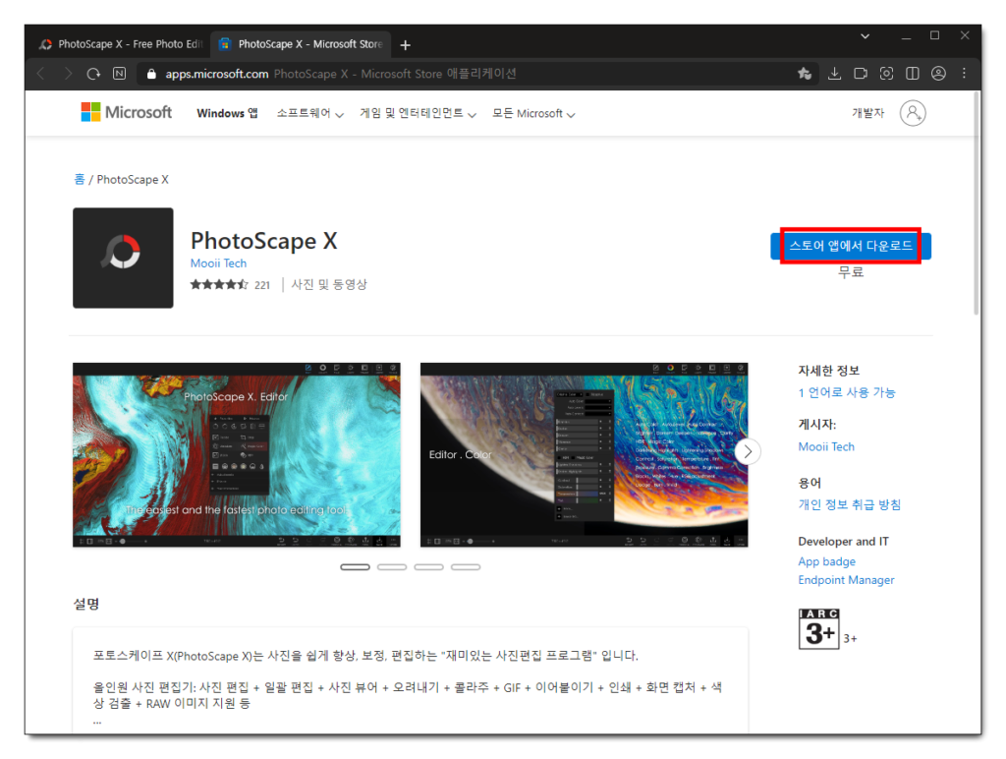Click the 무료 price text
Image resolution: width=1006 pixels, height=759 pixels.
click(851, 272)
